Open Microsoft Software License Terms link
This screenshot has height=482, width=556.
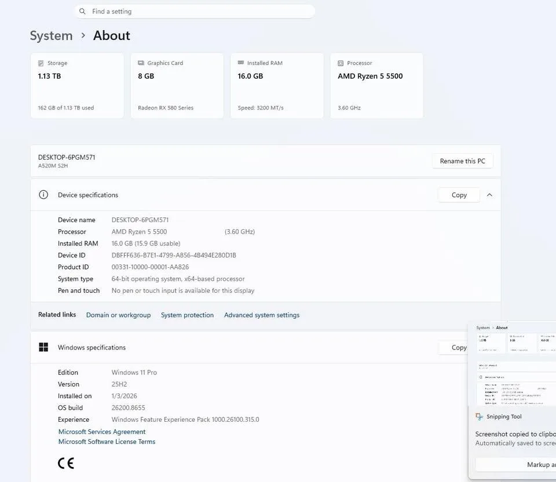pyautogui.click(x=107, y=441)
